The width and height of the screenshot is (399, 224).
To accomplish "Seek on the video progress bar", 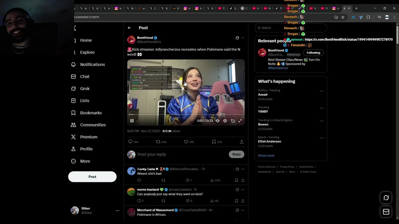I will point(186,114).
